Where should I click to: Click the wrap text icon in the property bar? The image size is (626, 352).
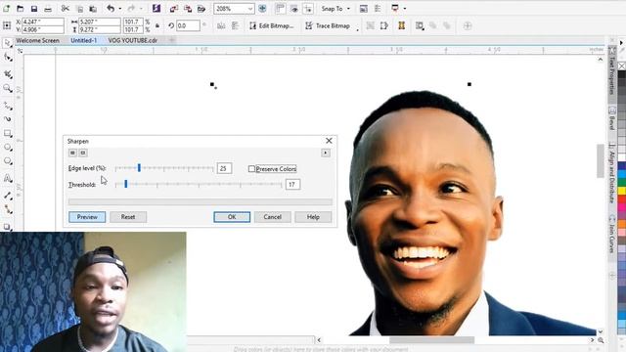tap(420, 26)
